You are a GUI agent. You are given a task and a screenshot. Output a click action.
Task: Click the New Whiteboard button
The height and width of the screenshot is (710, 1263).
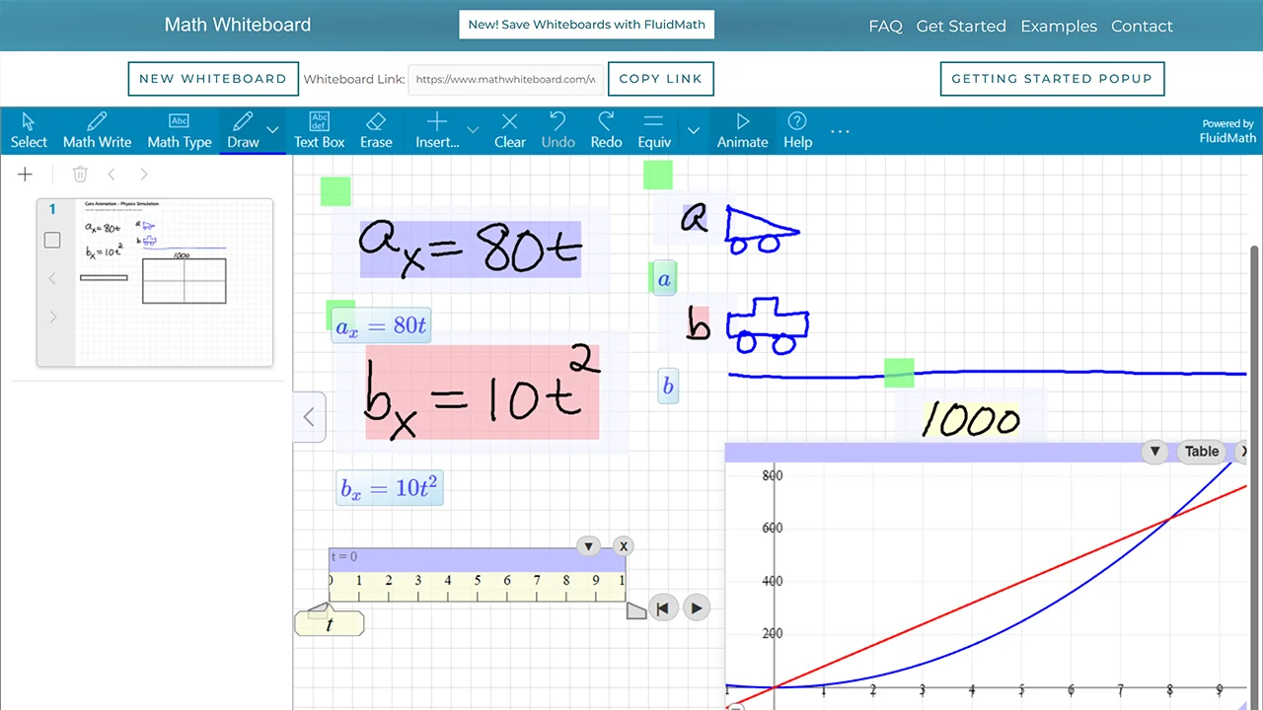point(213,79)
